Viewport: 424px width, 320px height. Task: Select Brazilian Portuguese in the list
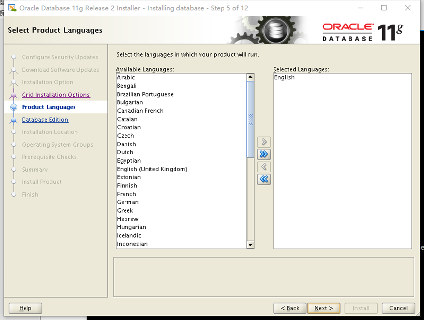click(181, 94)
